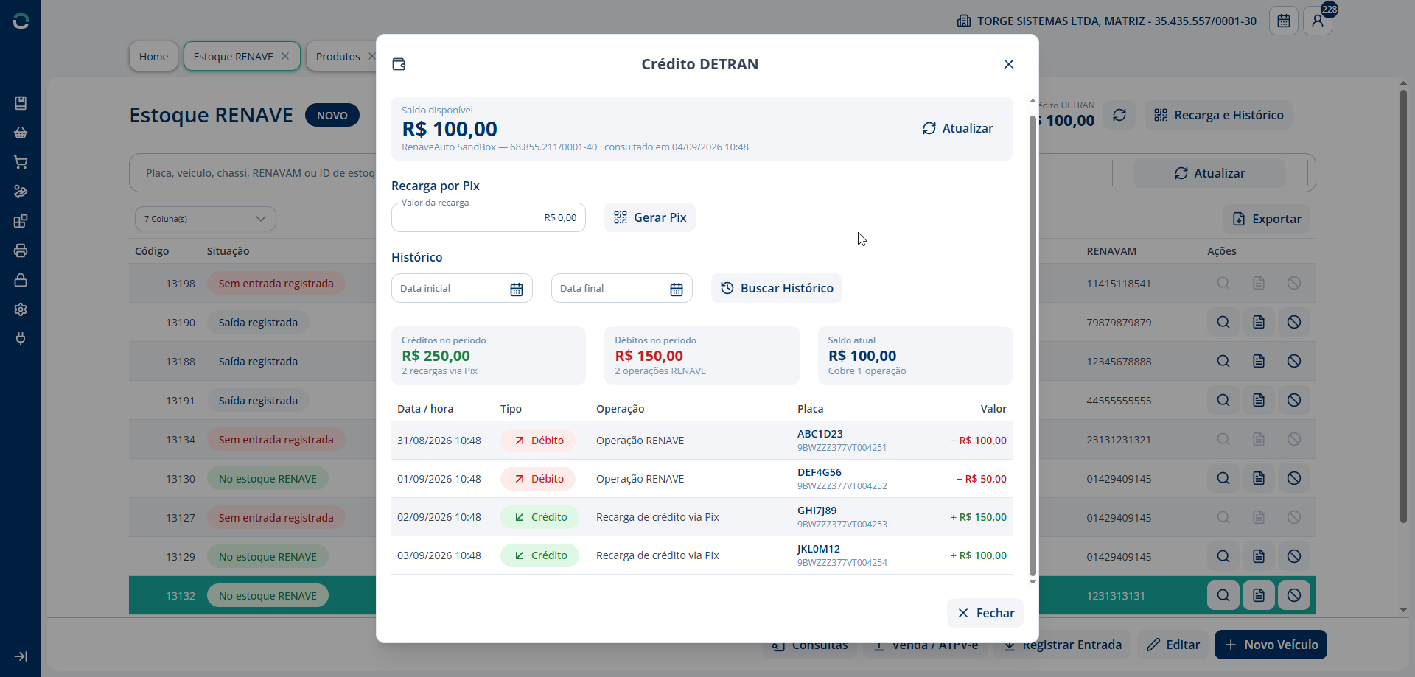
Task: Click the Exportar button
Action: pyautogui.click(x=1266, y=219)
